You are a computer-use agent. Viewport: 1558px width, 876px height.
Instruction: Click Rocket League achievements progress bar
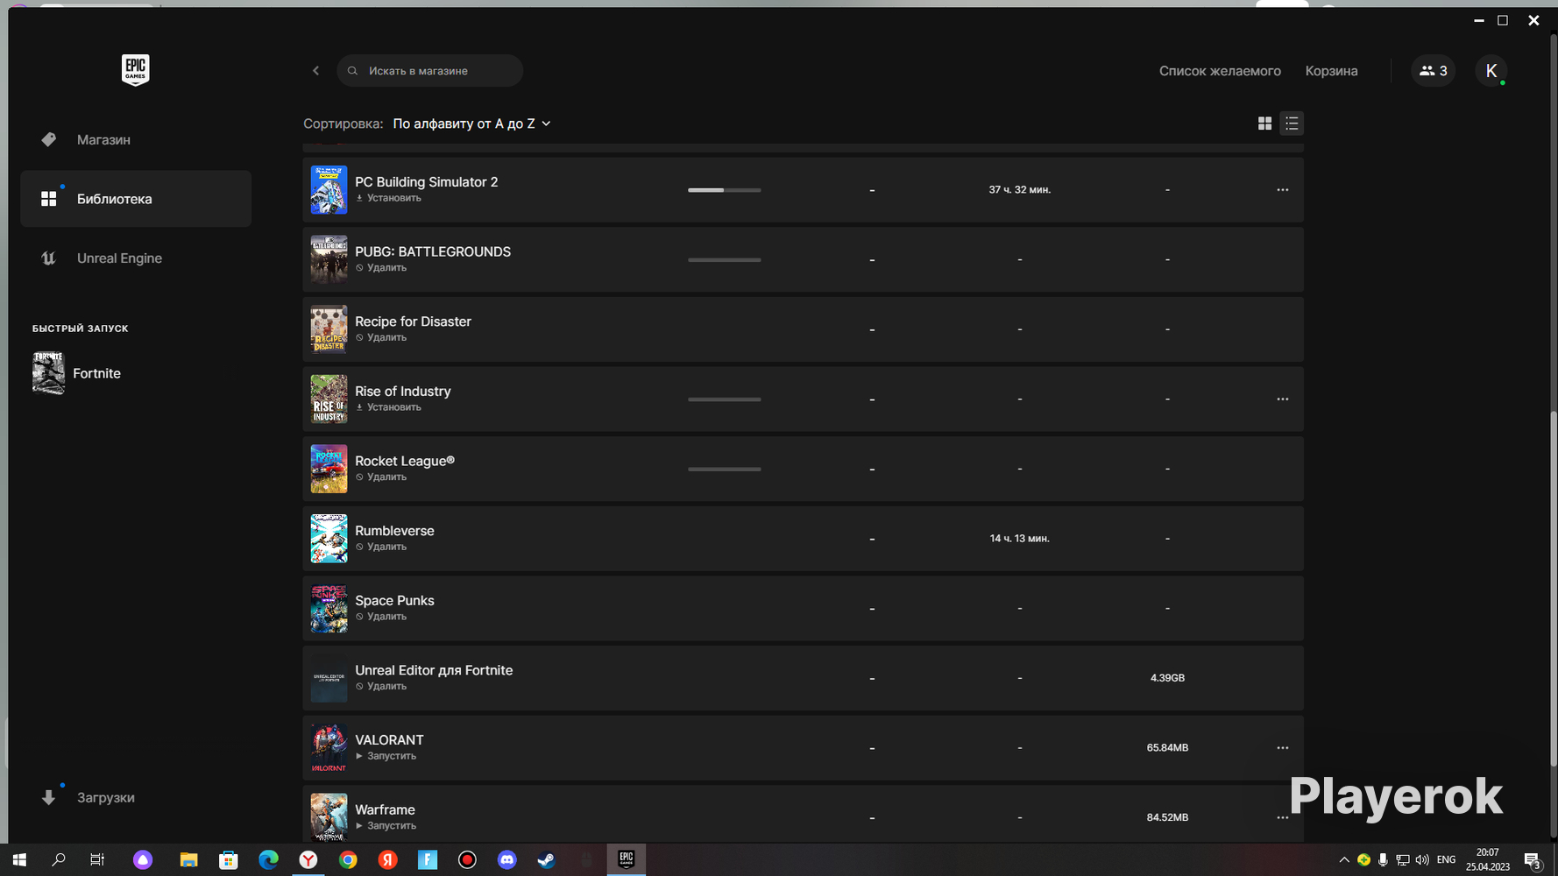(724, 469)
